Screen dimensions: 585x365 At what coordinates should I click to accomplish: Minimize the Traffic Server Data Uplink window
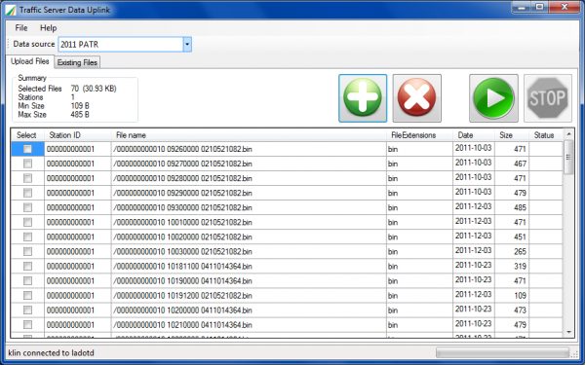coord(522,7)
